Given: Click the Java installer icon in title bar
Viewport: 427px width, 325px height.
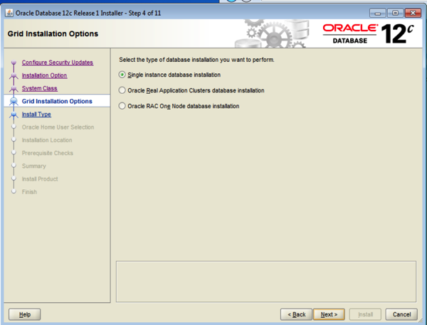Looking at the screenshot, I should coord(9,13).
